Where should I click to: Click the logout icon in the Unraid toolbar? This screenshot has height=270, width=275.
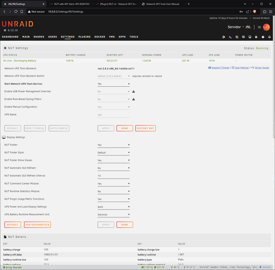pyautogui.click(x=224, y=37)
